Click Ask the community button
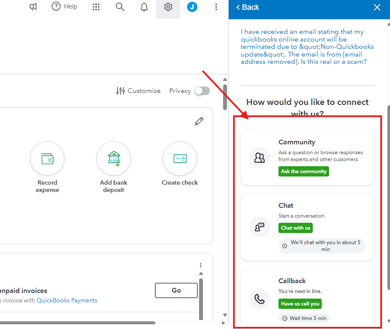 [x=304, y=171]
